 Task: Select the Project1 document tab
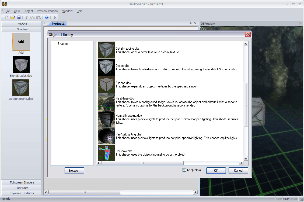(x=58, y=24)
